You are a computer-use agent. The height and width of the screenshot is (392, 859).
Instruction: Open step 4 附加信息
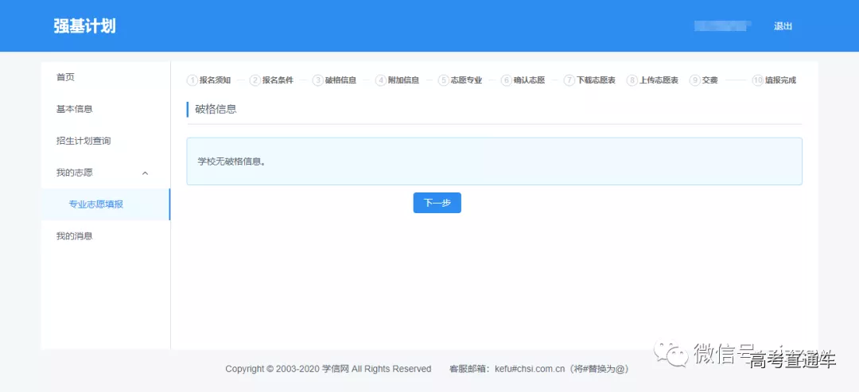398,80
